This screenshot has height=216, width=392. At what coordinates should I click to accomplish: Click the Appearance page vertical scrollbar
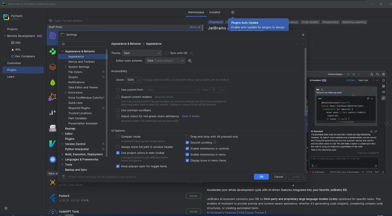tap(305, 82)
